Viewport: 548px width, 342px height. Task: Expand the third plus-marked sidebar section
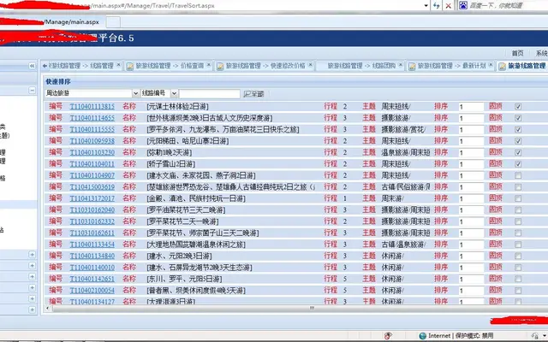pyautogui.click(x=32, y=277)
